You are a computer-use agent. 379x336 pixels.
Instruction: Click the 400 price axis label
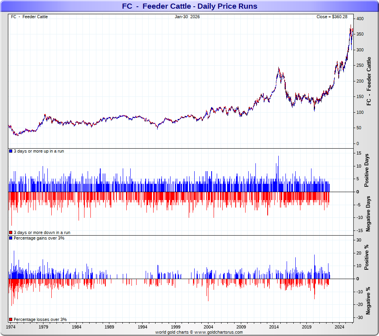(360, 19)
